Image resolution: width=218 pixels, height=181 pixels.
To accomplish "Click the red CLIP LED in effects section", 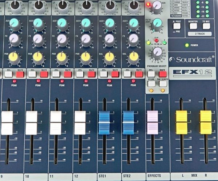I will pos(157,41).
